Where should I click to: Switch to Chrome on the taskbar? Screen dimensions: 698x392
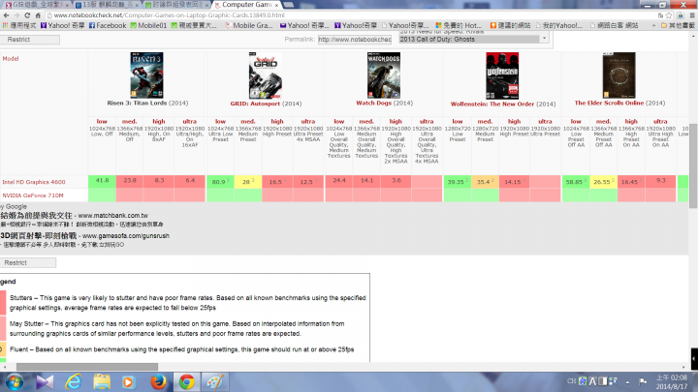coord(186,382)
